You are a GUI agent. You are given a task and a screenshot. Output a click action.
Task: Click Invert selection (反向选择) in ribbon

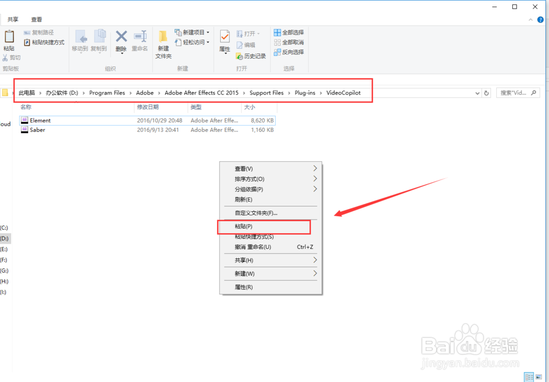289,52
